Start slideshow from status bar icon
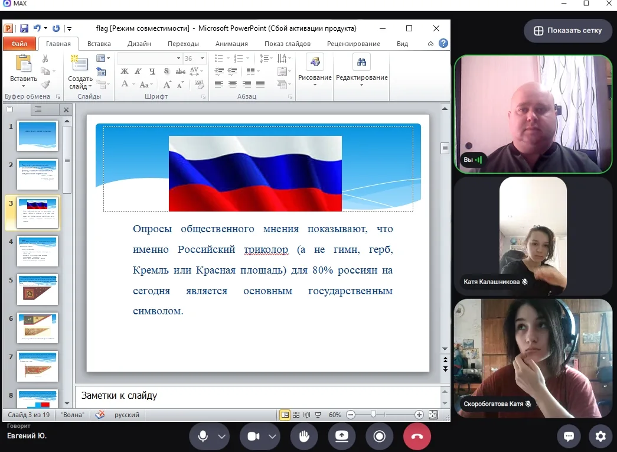 [x=318, y=415]
